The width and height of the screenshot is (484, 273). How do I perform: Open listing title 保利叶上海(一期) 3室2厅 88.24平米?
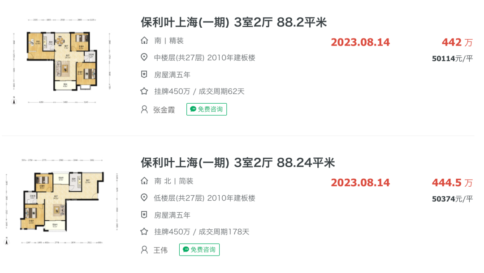pyautogui.click(x=238, y=163)
